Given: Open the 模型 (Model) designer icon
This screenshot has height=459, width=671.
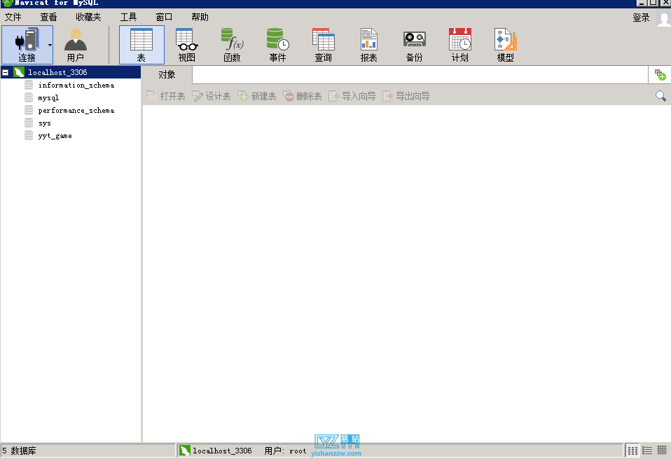Looking at the screenshot, I should [x=505, y=44].
